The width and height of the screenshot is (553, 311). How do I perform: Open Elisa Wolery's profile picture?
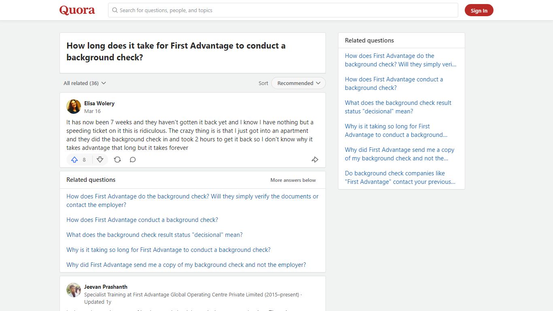pos(74,107)
